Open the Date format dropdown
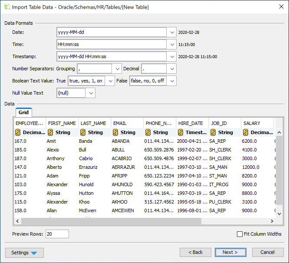The height and width of the screenshot is (263, 289). (x=171, y=32)
